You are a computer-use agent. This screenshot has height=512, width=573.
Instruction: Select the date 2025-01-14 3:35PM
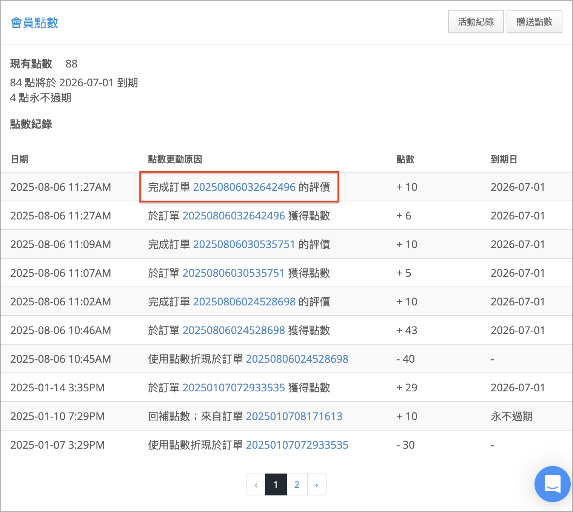click(57, 388)
